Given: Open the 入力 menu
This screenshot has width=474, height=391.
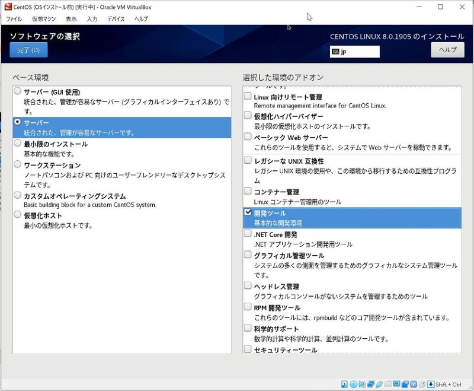Looking at the screenshot, I should [92, 19].
